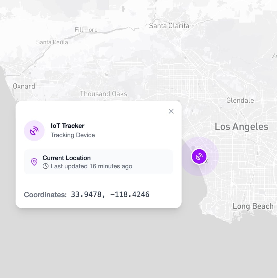This screenshot has height=278, width=277.
Task: Click the Coordinates value to copy it
Action: 110,194
